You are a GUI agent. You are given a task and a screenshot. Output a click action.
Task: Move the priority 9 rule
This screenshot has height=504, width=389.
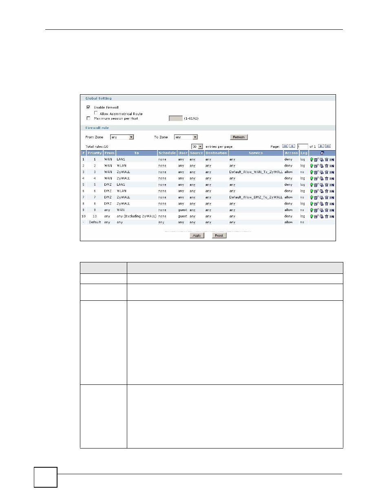point(332,210)
